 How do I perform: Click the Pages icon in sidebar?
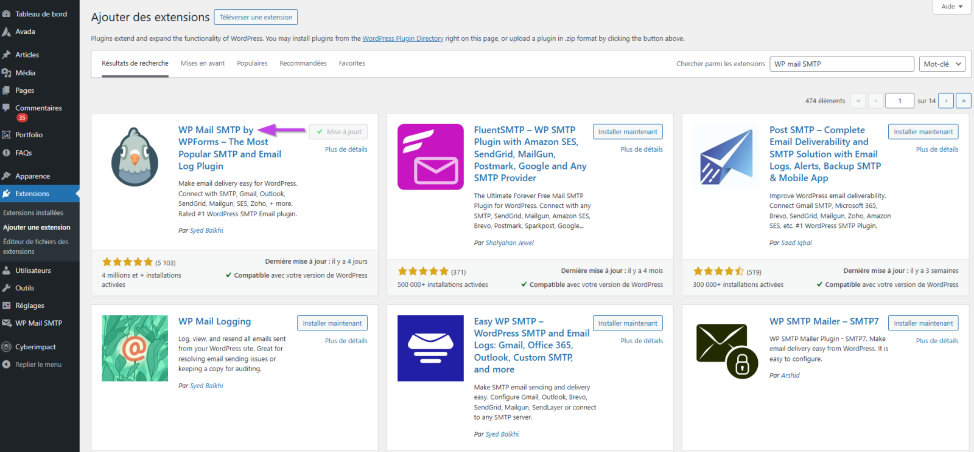click(7, 91)
